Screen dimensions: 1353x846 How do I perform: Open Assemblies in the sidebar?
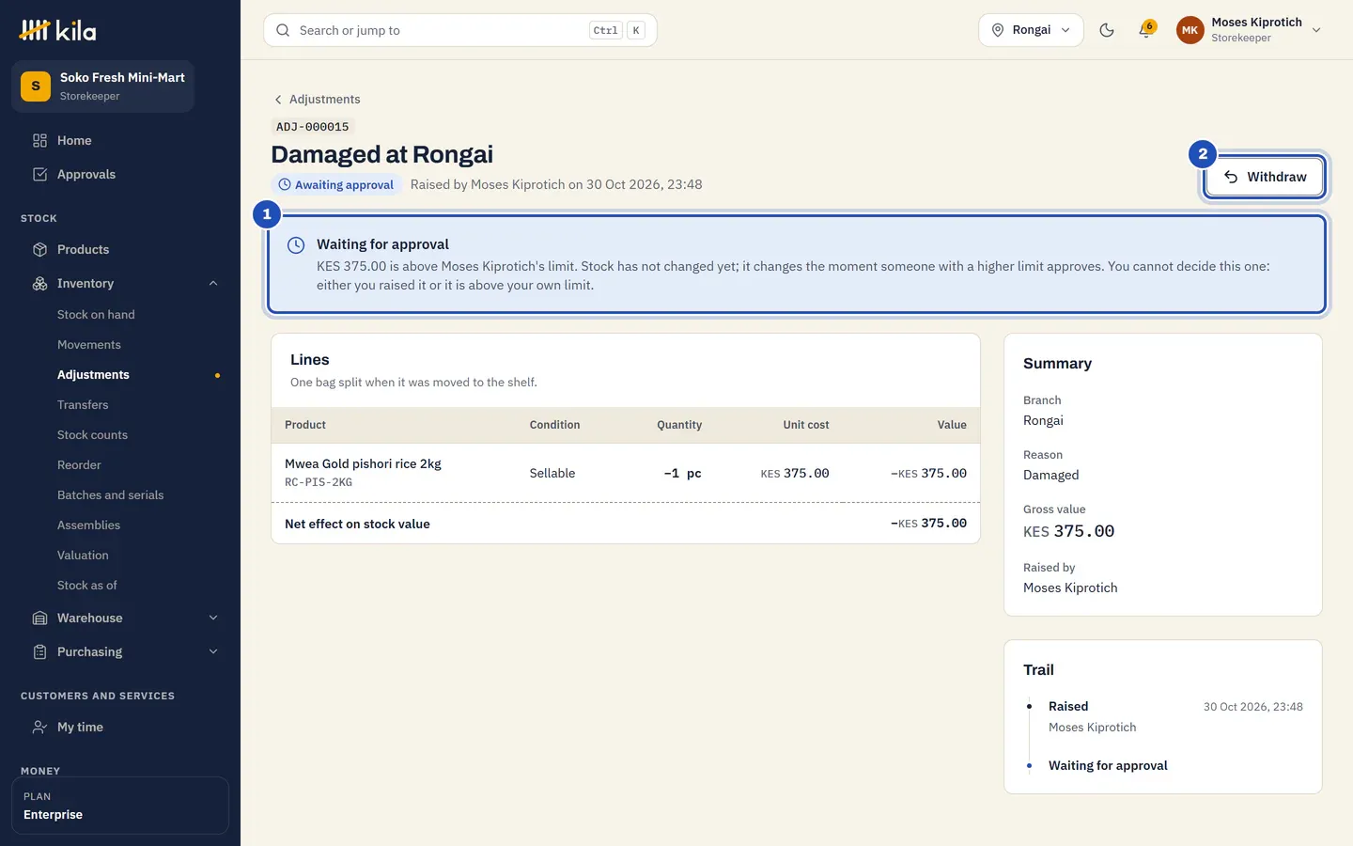pos(88,525)
